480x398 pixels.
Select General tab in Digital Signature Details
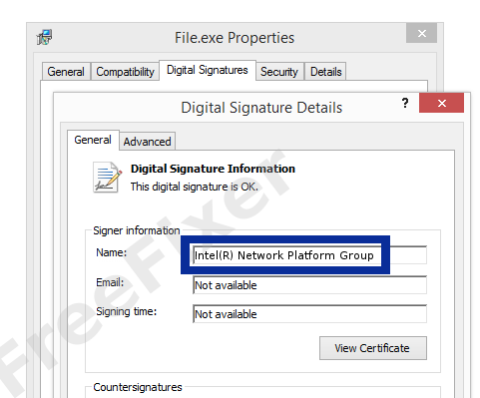point(93,140)
